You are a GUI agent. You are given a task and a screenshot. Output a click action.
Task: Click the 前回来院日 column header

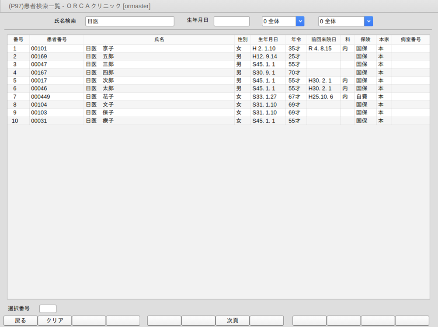pos(323,40)
